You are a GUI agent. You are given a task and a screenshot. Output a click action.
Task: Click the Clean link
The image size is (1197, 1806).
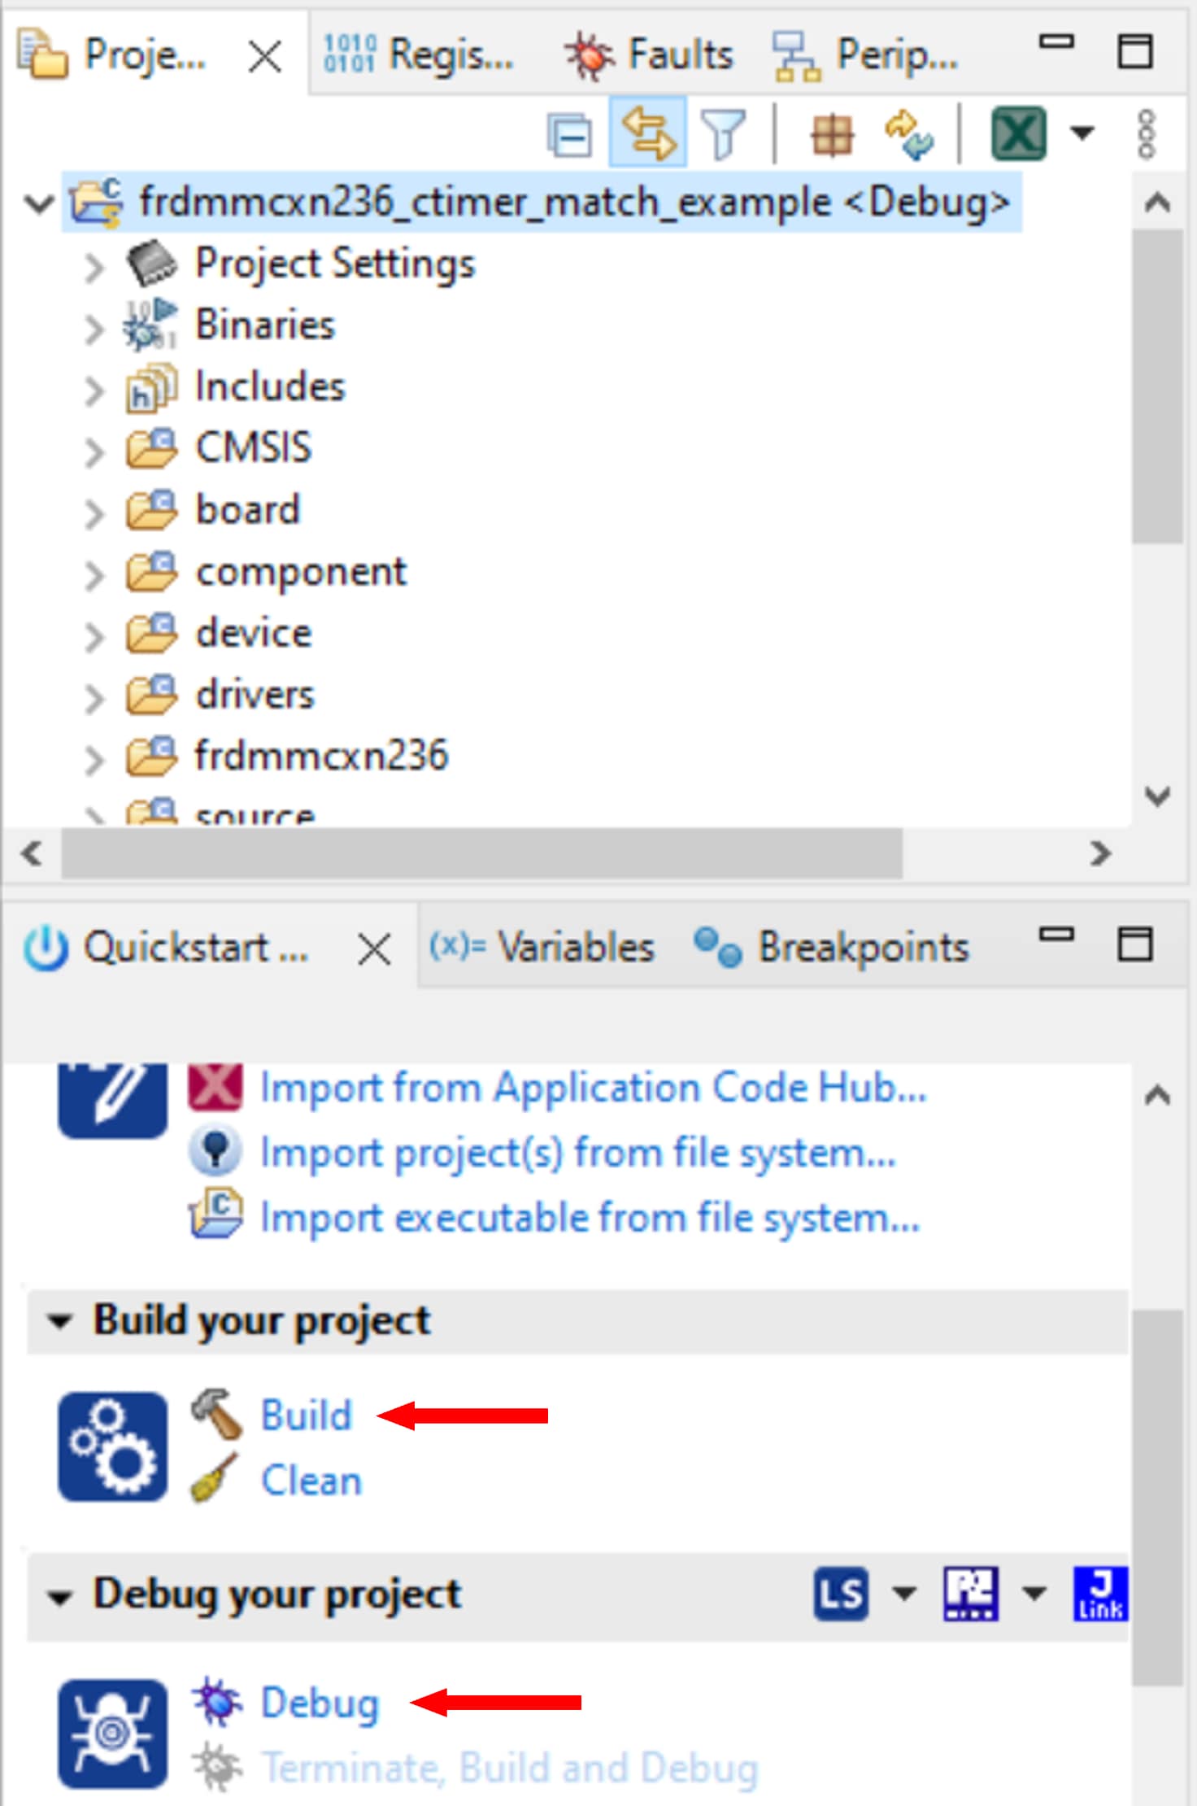pyautogui.click(x=311, y=1481)
